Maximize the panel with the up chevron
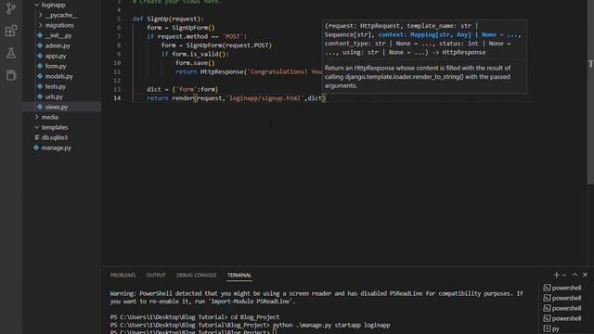The image size is (594, 334). tap(575, 275)
